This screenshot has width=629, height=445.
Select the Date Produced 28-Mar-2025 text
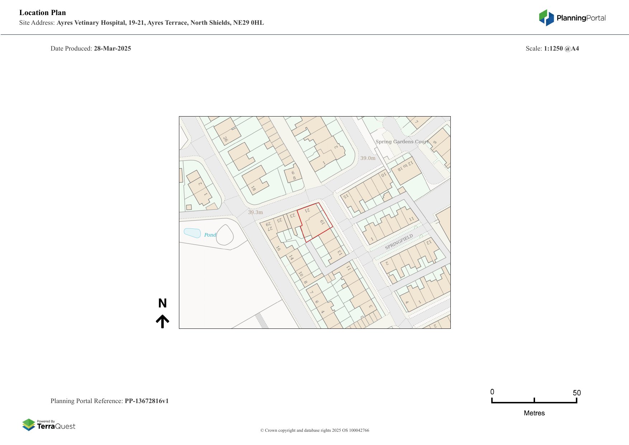pos(91,48)
